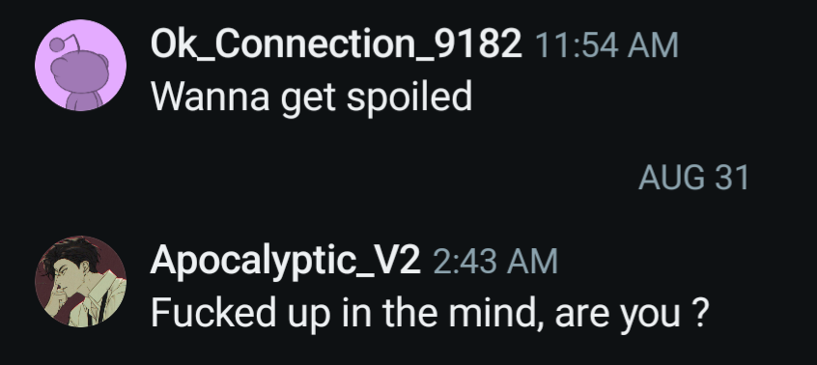Select the AUG 31 date separator

click(693, 178)
